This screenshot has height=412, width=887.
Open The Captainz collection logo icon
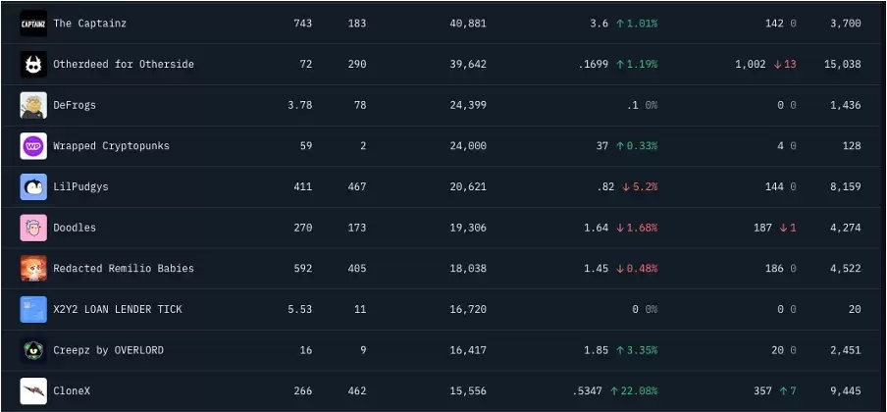(33, 24)
